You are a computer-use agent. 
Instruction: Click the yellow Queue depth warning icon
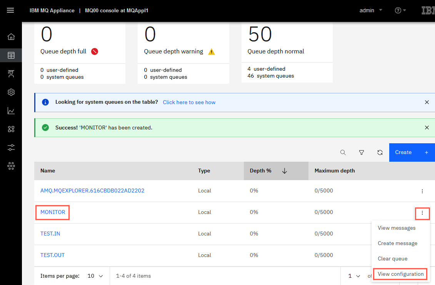[212, 51]
